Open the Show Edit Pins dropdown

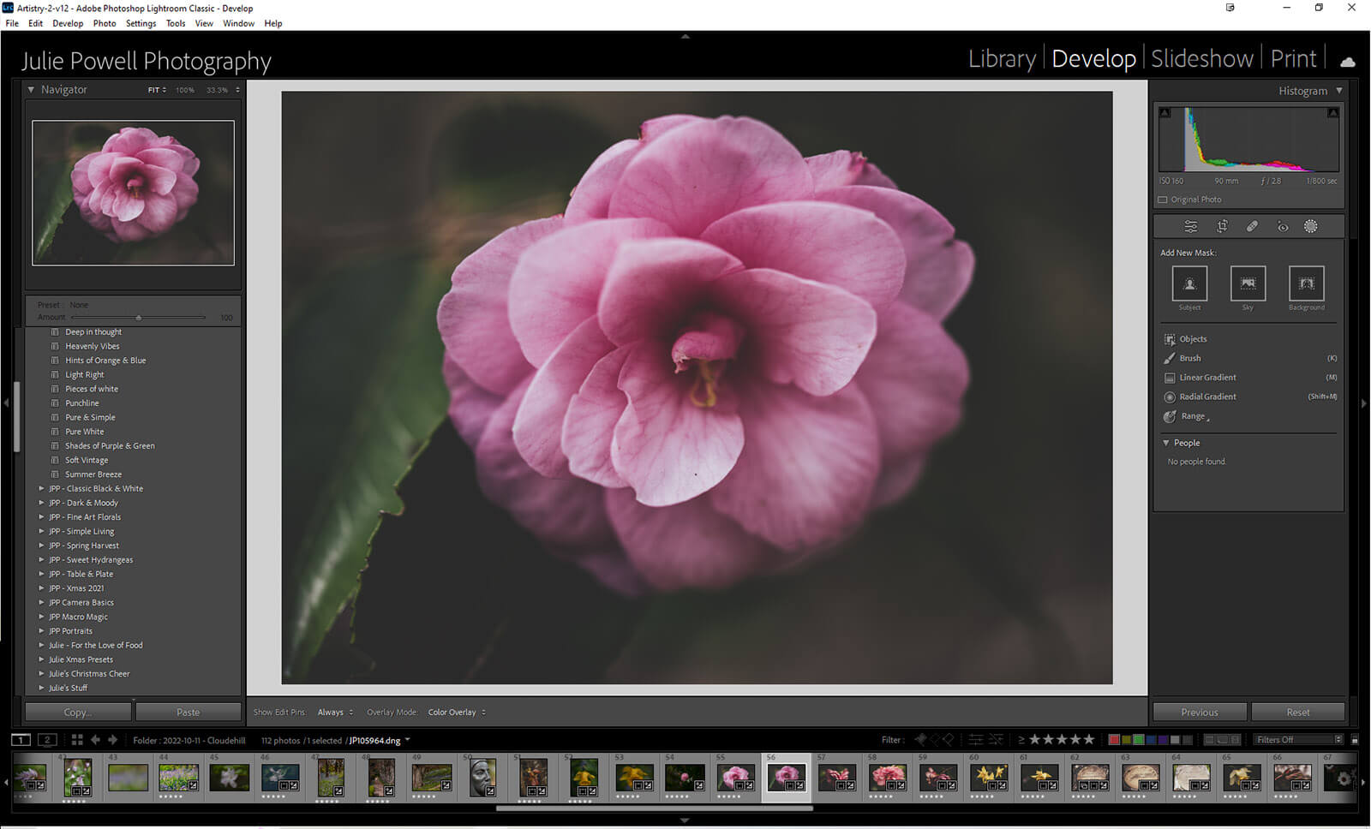click(x=335, y=713)
